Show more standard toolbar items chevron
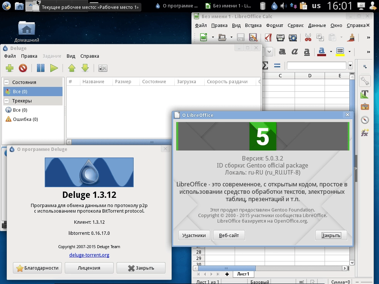 [x=368, y=37]
